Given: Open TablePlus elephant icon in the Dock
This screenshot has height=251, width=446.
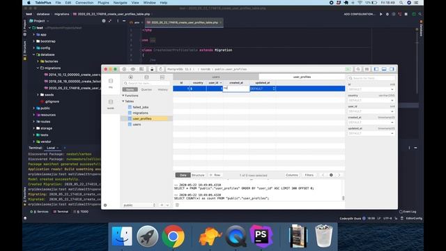Looking at the screenshot, I should point(210,236).
